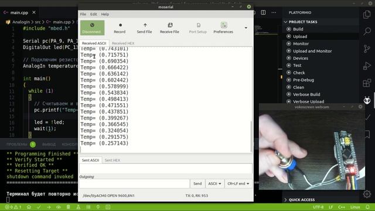Close the main.cpp editor tab

34,12
